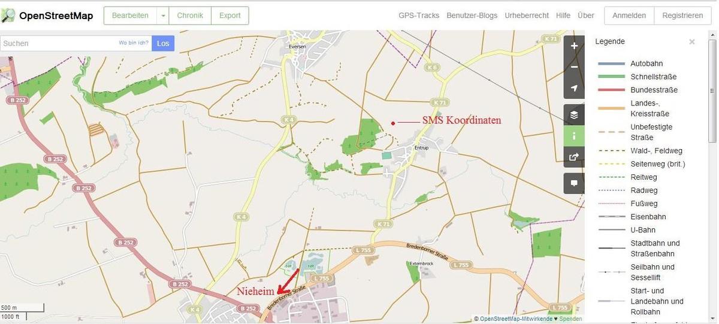
Task: Click the K 6 road shield
Action: [433, 67]
